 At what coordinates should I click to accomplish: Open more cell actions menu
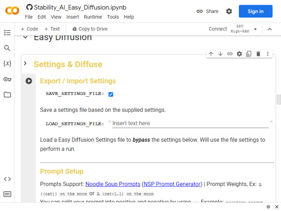pos(268,54)
